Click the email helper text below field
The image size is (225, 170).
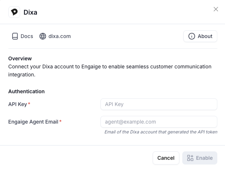161,132
